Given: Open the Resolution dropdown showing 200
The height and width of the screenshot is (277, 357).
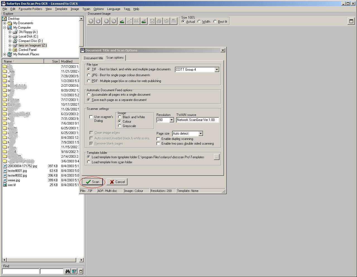Looking at the screenshot, I should point(172,120).
